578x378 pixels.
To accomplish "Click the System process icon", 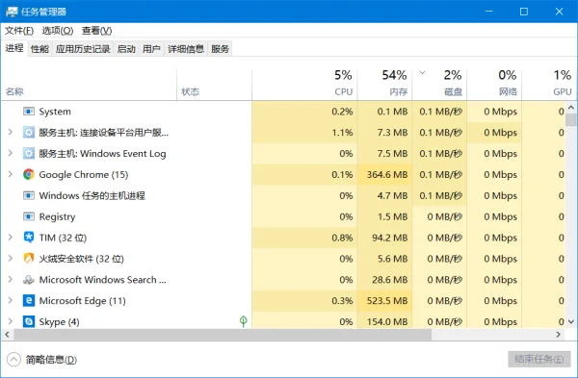I will 29,112.
